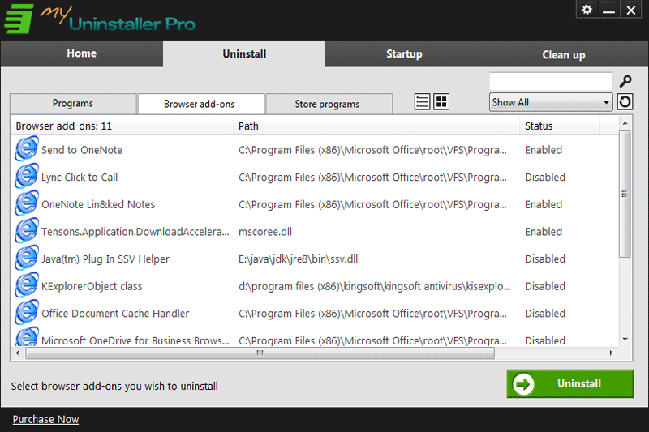Minimize the Uninstaller Pro window

tap(608, 10)
